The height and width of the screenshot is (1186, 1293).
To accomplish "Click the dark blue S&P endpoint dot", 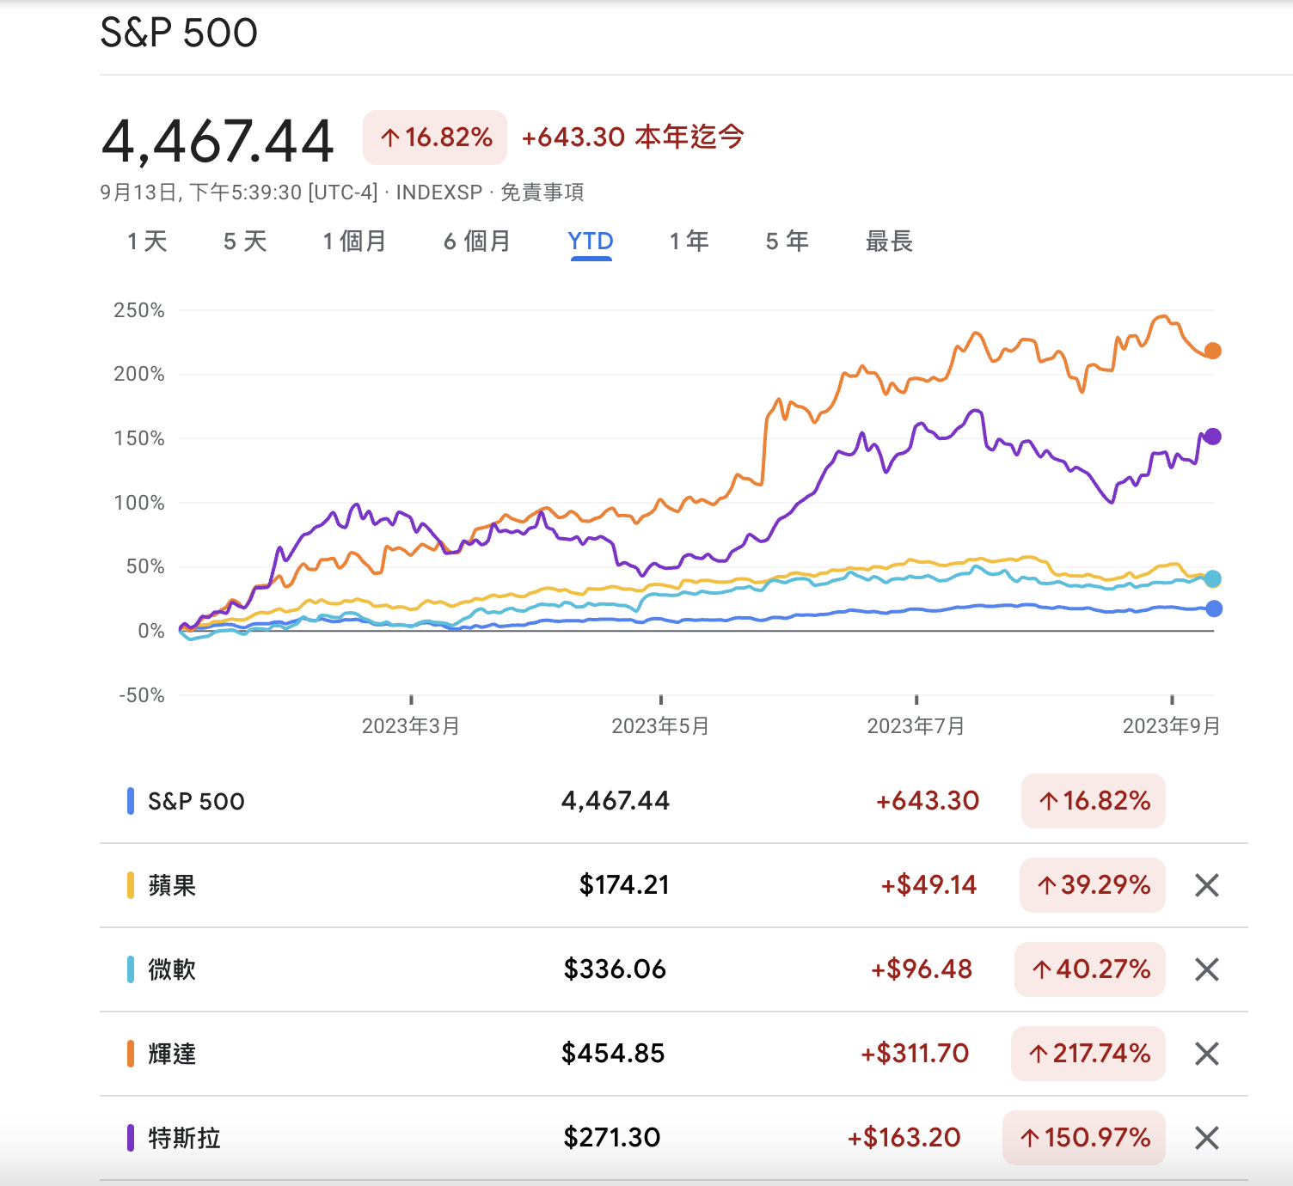I will (x=1214, y=608).
